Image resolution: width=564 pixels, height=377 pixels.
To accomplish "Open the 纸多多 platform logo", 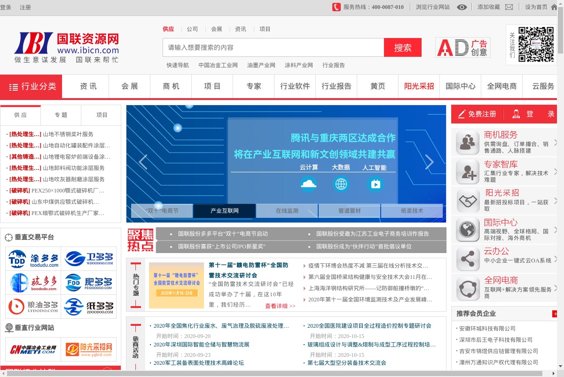I will 89,307.
